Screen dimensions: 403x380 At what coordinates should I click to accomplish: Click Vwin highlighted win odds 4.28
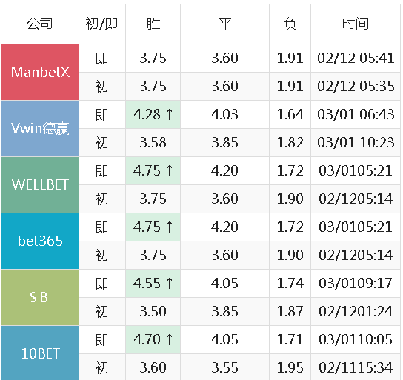pyautogui.click(x=147, y=114)
